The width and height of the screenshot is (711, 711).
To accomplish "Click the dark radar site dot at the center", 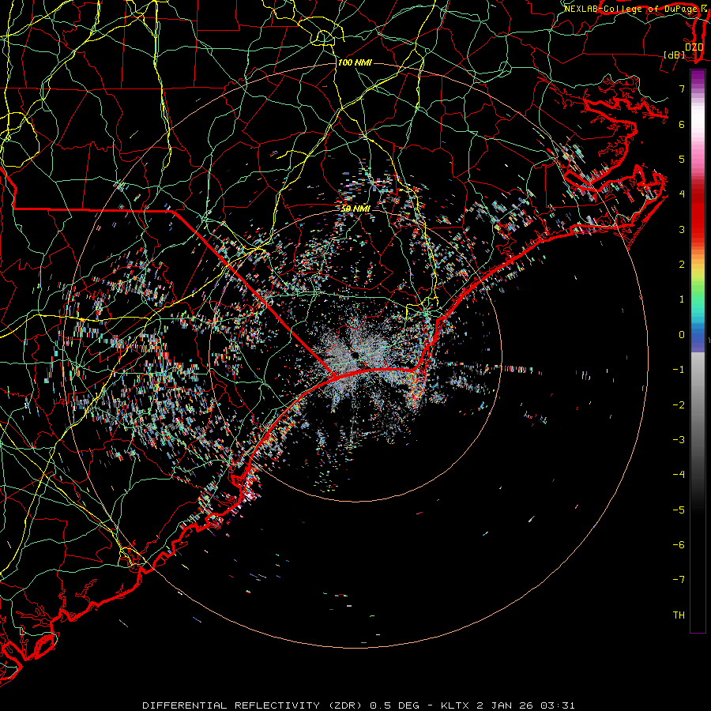I will pos(354,355).
